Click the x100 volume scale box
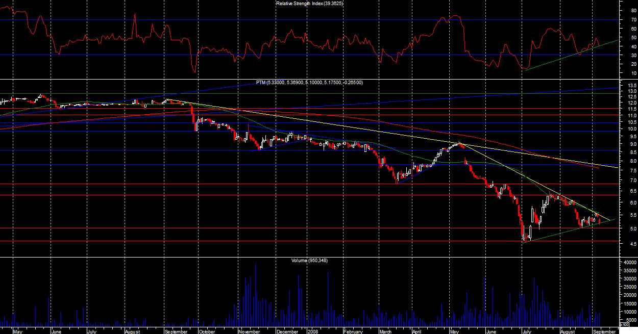 624,324
